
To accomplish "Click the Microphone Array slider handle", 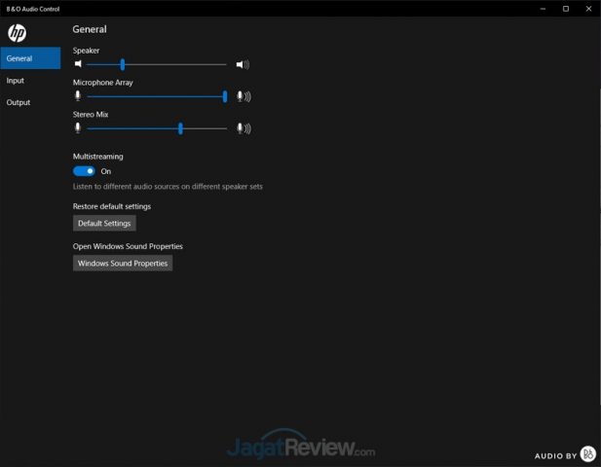I will point(225,96).
